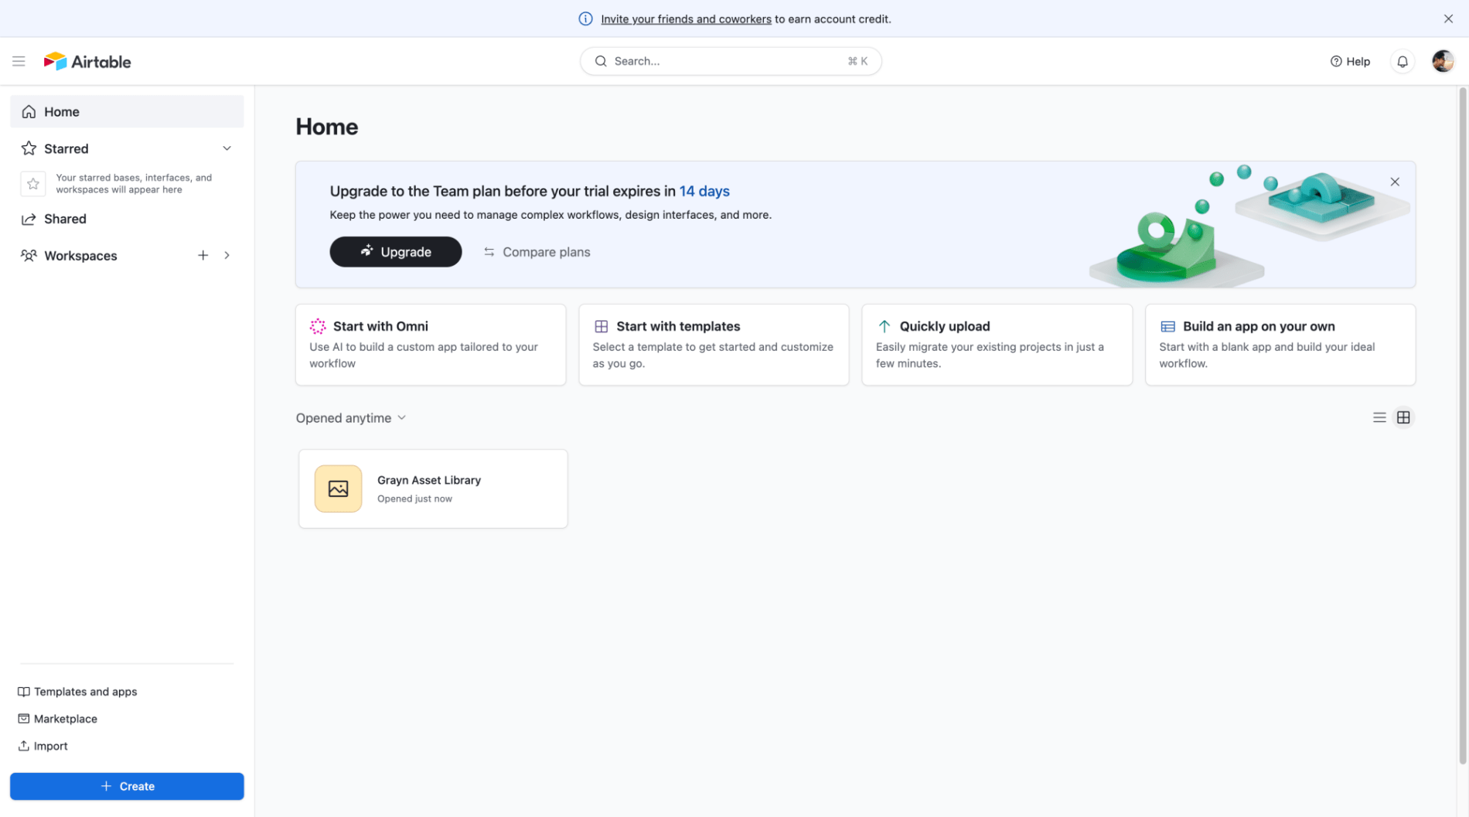The width and height of the screenshot is (1469, 817).
Task: Click the templates grid icon
Action: 601,326
